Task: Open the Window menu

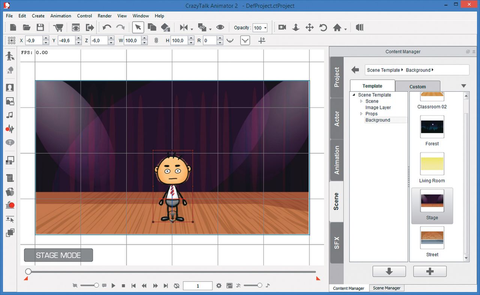Action: coord(141,16)
